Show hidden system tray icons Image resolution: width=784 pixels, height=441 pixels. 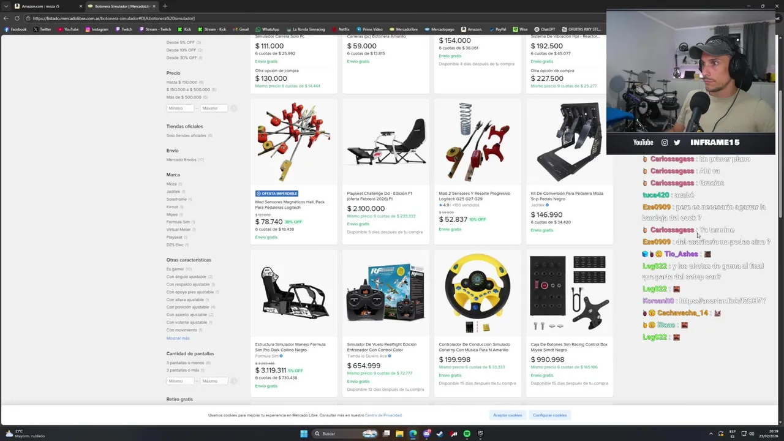[x=711, y=434]
